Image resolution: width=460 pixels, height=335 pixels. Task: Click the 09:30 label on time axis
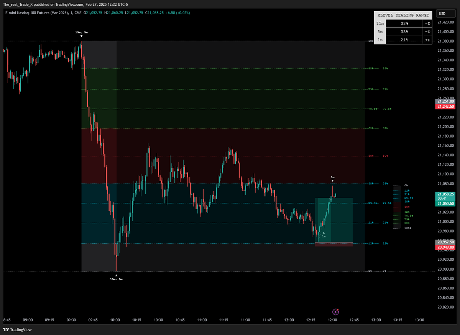71,320
